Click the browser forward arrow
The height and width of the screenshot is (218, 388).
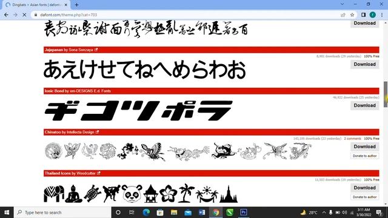point(15,15)
